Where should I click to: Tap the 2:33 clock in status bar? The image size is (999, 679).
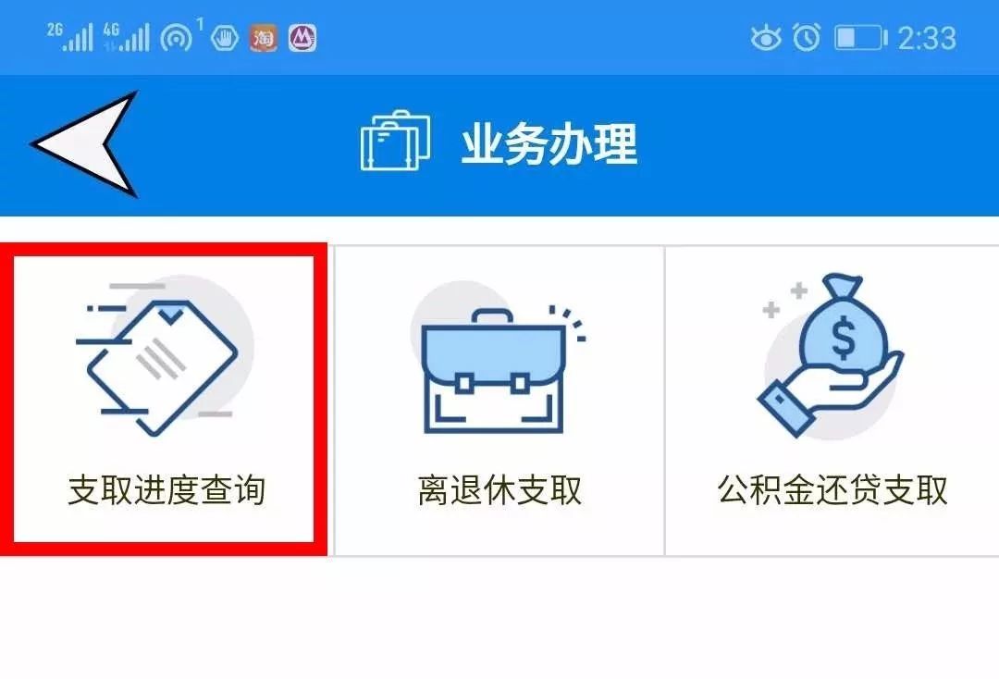[x=927, y=38]
